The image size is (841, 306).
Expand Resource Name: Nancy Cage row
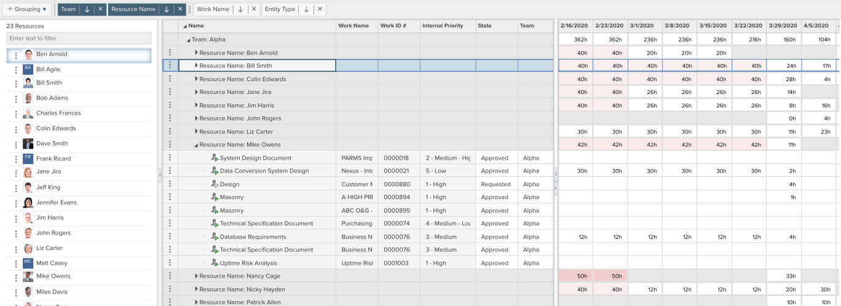[197, 276]
